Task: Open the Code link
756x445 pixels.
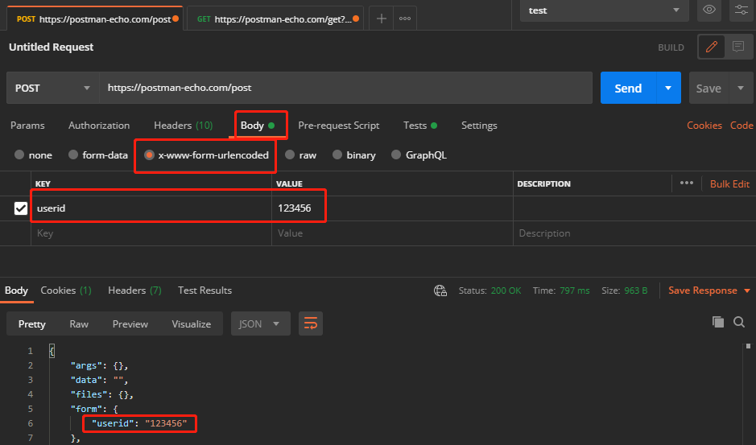Action: 742,126
